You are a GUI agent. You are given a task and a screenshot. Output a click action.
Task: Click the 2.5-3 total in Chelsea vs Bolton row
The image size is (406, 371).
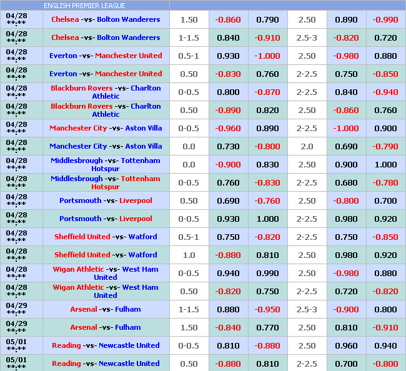pos(307,38)
